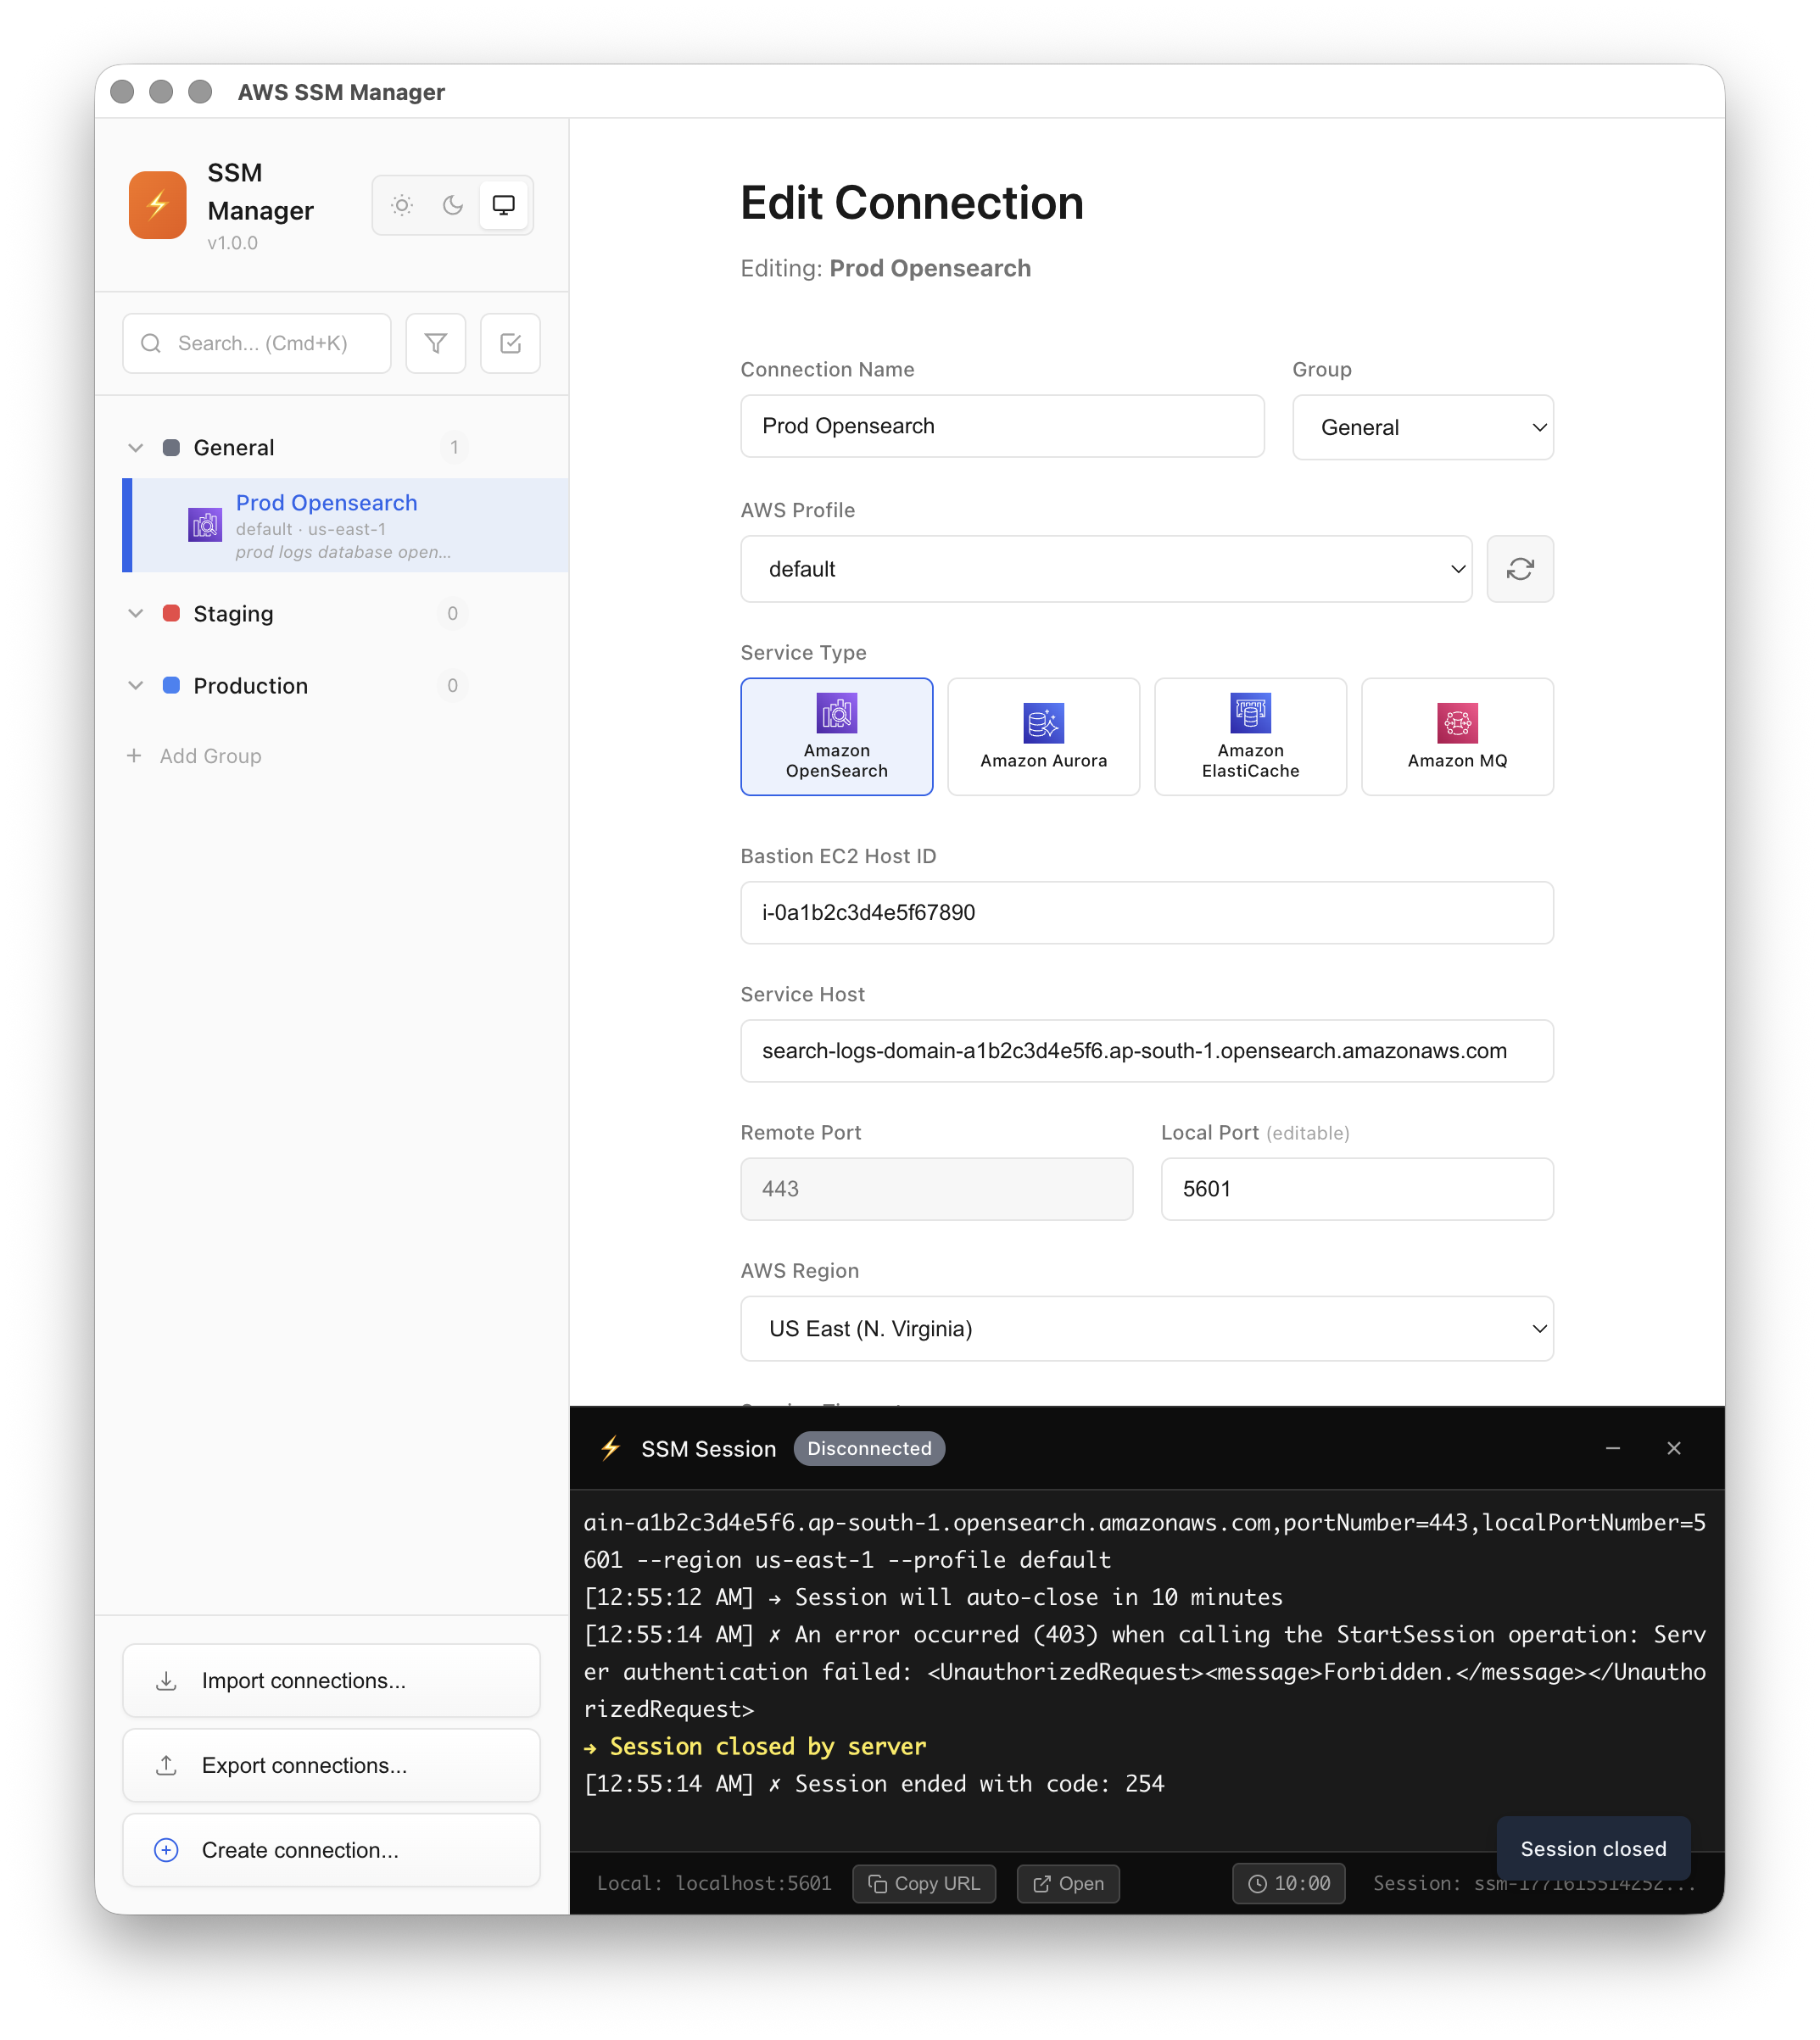1820x2040 pixels.
Task: Open the AWS Region dropdown
Action: point(1146,1329)
